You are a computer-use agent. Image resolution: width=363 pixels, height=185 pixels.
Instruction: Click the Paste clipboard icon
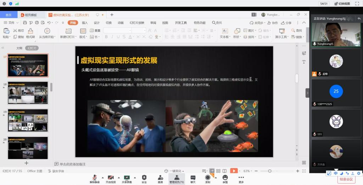pos(6,31)
